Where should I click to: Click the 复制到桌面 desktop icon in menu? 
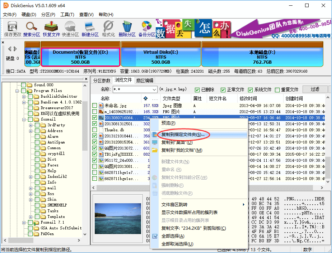click(155, 142)
